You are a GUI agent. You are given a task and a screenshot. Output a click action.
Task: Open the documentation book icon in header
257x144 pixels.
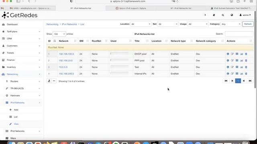[214, 15]
